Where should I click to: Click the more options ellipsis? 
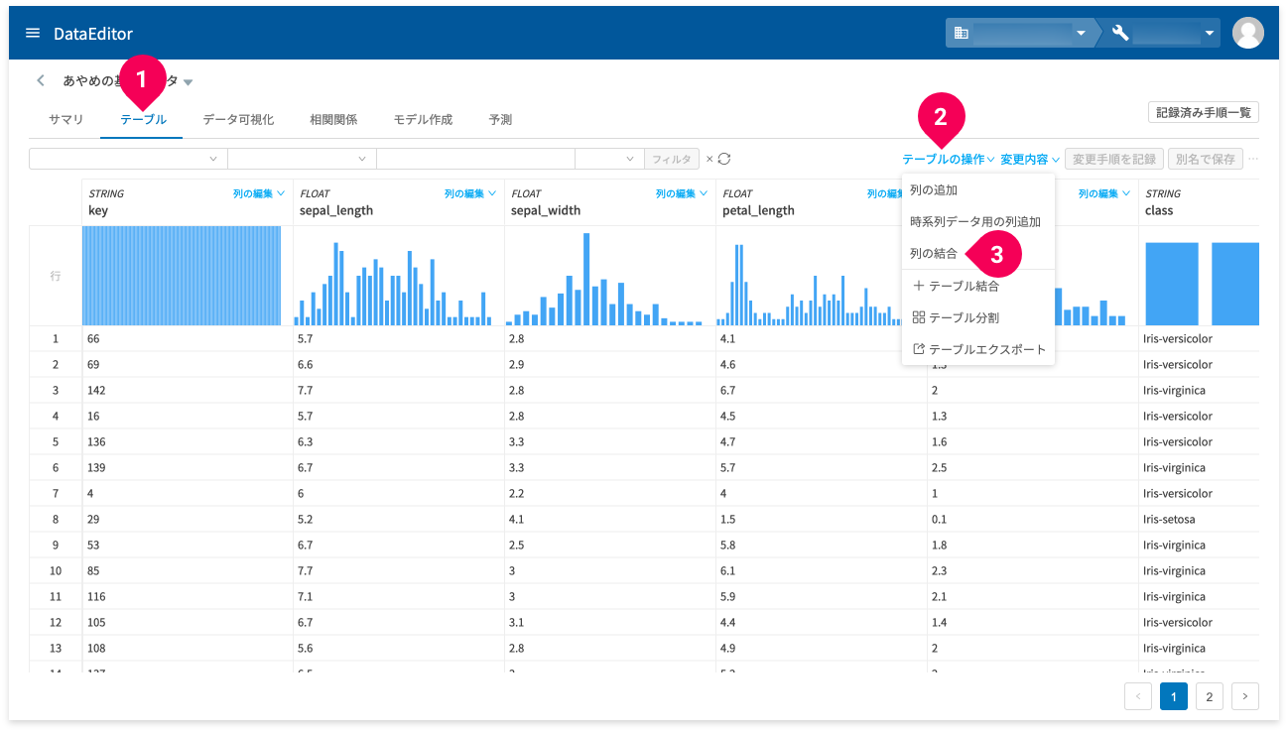click(x=1253, y=159)
